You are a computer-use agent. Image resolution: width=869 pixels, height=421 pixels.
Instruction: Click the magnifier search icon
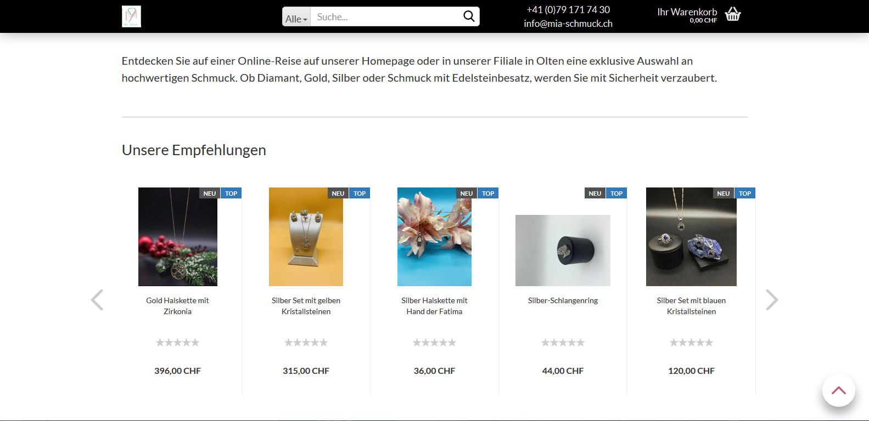coord(469,16)
